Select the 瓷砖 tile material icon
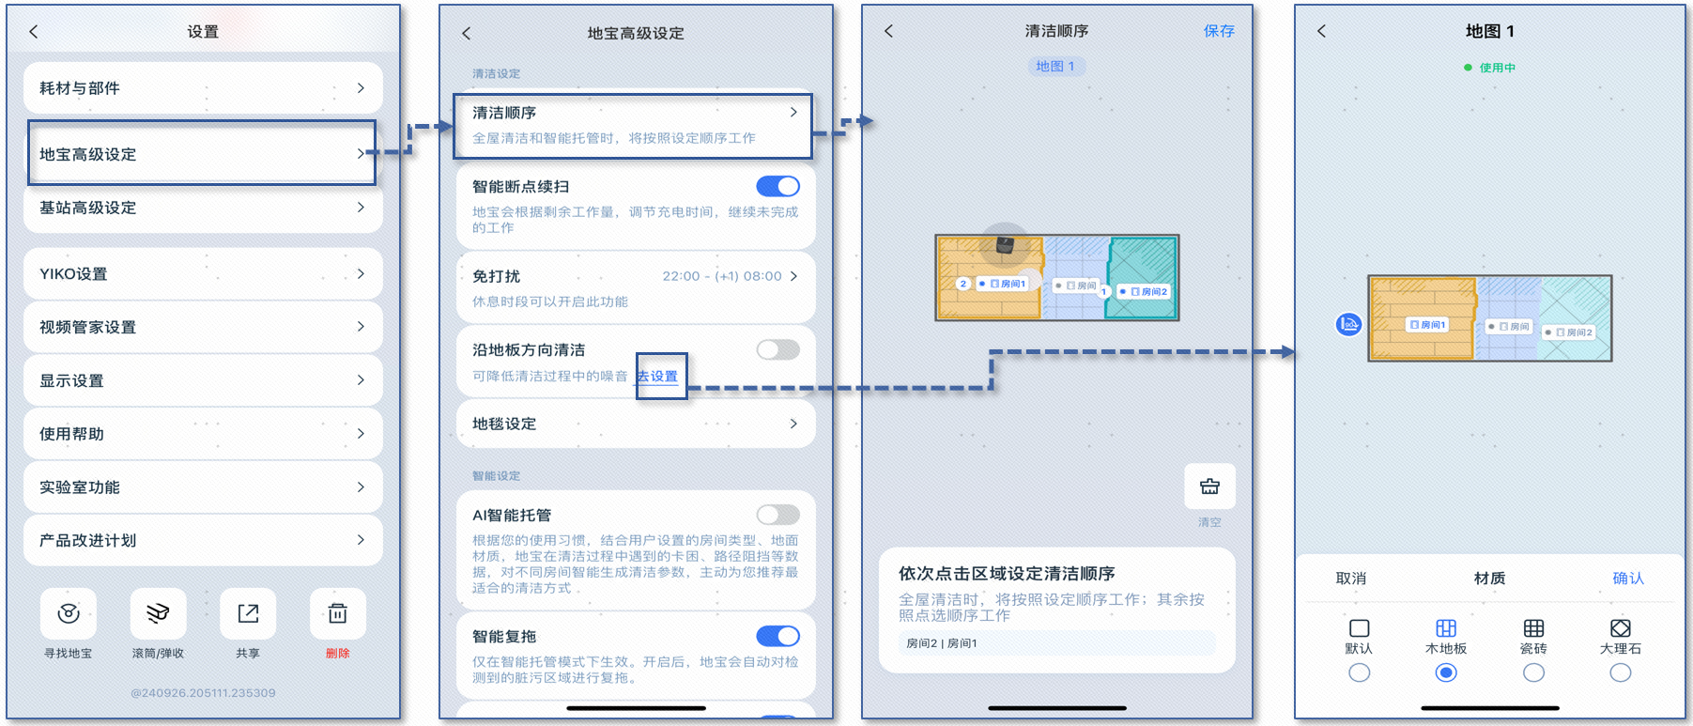1693x726 pixels. coord(1533,628)
